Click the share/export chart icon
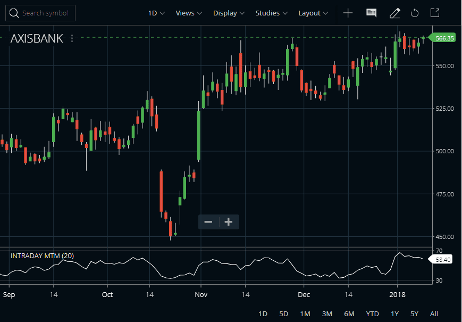This screenshot has width=462, height=322. (x=435, y=13)
